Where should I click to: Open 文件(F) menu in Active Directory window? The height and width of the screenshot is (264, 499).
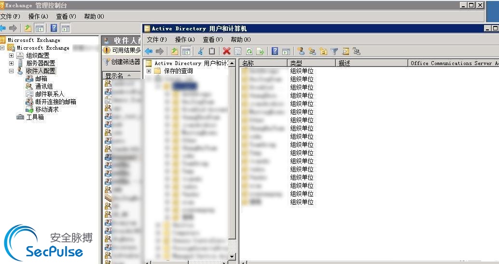coord(157,40)
